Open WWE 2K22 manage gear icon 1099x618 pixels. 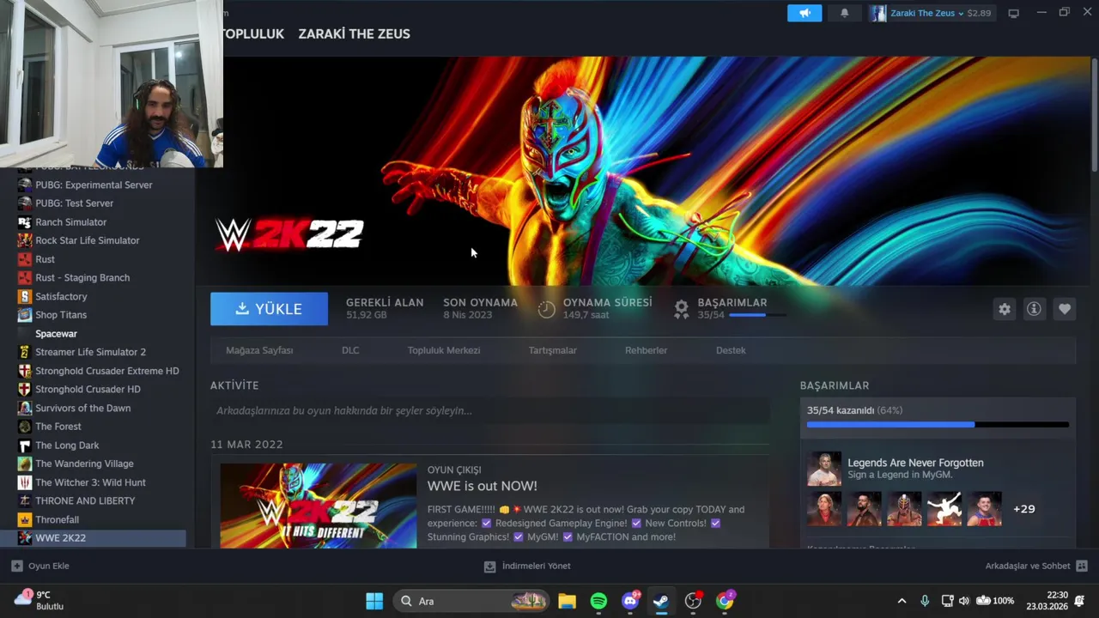(x=1005, y=309)
